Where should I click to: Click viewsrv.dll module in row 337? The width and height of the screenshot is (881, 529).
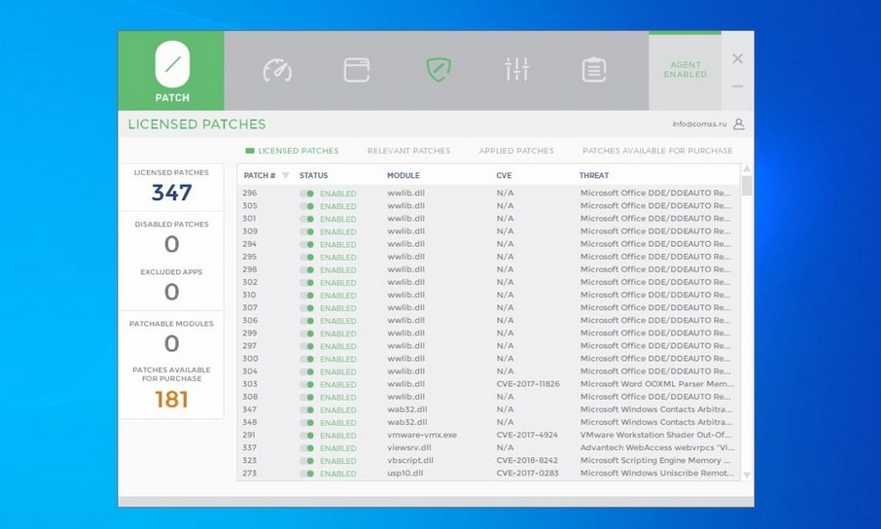(409, 447)
